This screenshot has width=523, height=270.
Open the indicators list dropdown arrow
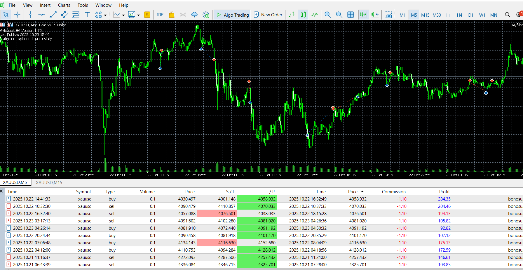pyautogui.click(x=123, y=15)
